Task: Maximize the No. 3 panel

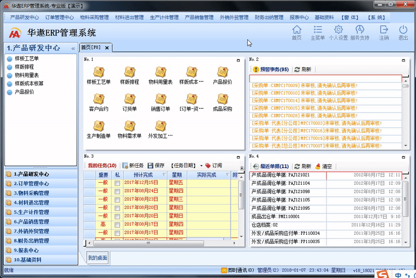Action: (238, 157)
